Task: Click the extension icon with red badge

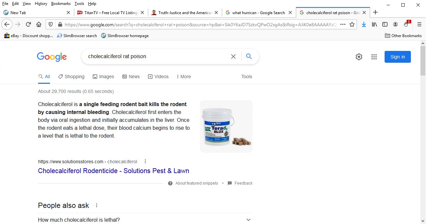Action: tap(407, 24)
